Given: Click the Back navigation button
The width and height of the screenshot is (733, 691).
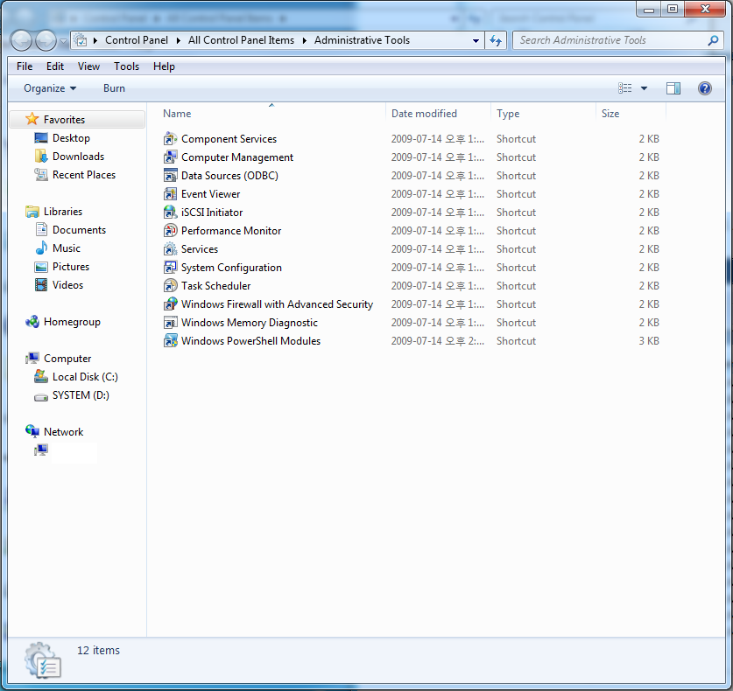Looking at the screenshot, I should (x=22, y=40).
